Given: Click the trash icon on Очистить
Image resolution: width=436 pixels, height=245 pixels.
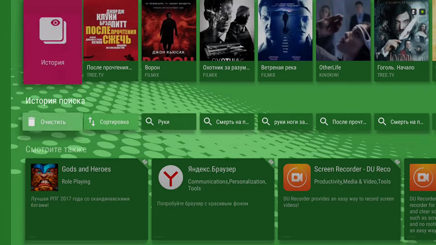Looking at the screenshot, I should pos(32,122).
